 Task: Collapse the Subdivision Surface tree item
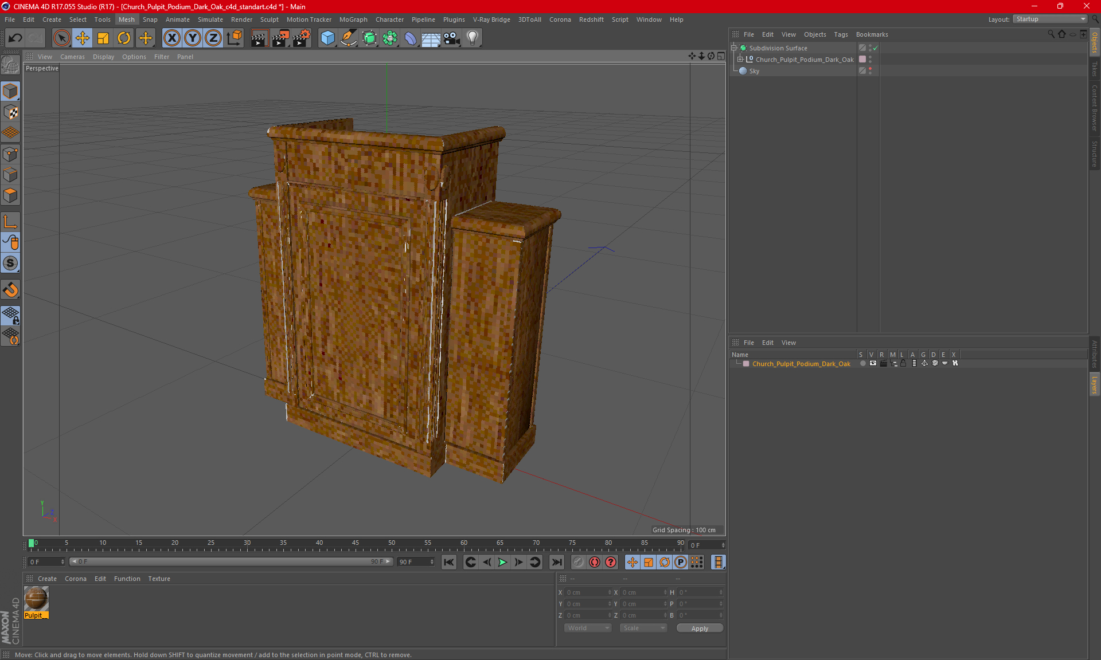pos(733,48)
